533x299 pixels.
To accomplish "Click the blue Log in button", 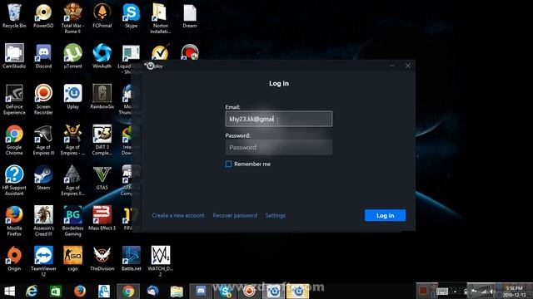I will tap(385, 215).
